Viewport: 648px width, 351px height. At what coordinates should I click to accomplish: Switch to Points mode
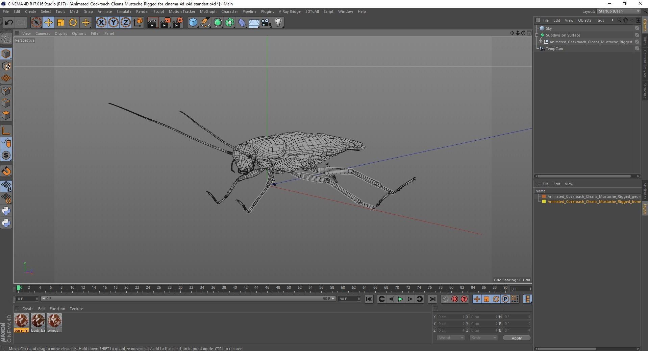(x=6, y=91)
